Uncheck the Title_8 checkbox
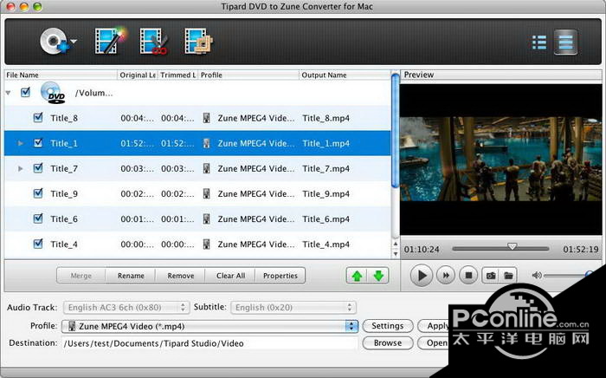This screenshot has width=606, height=378. point(38,118)
